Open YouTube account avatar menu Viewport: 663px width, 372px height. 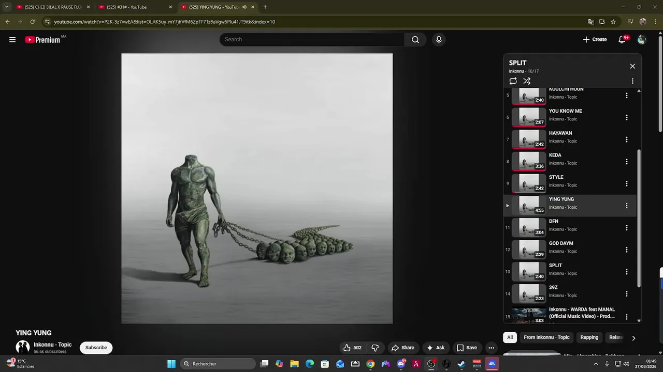point(642,40)
